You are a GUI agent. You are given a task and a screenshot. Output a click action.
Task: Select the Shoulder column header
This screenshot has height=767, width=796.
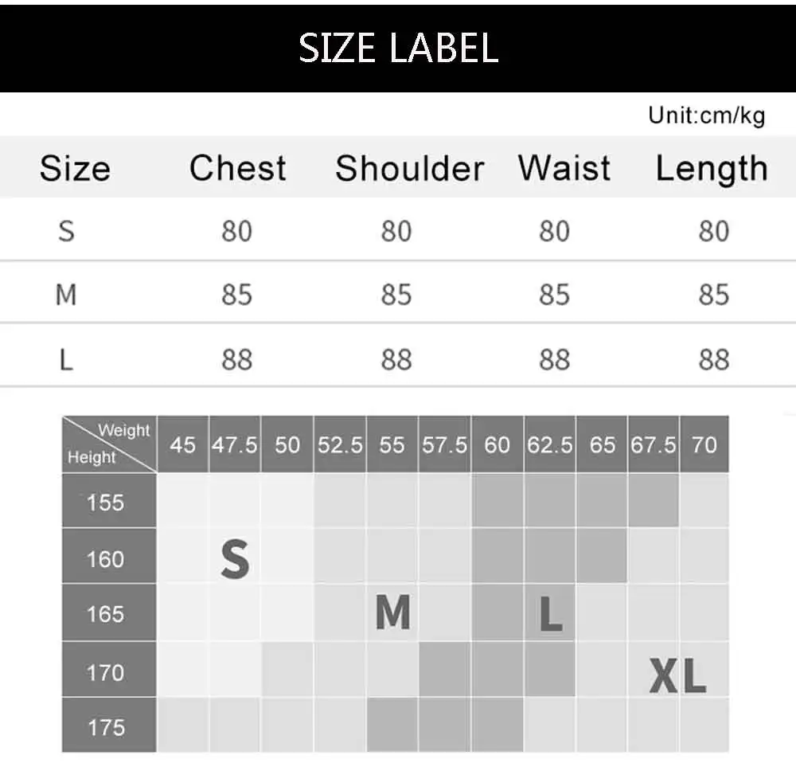[410, 167]
